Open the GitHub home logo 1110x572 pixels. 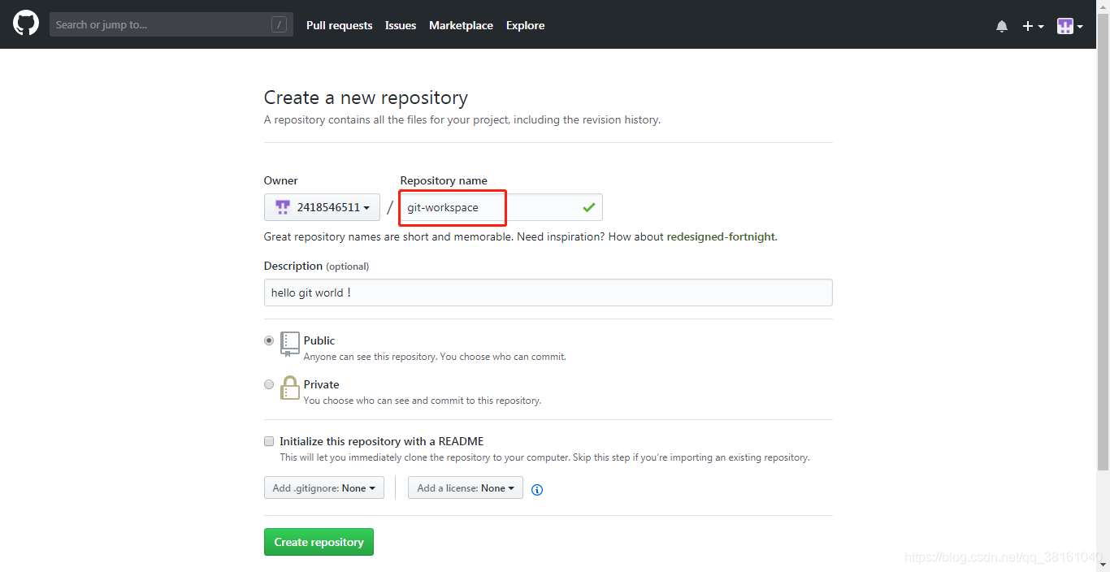coord(26,23)
